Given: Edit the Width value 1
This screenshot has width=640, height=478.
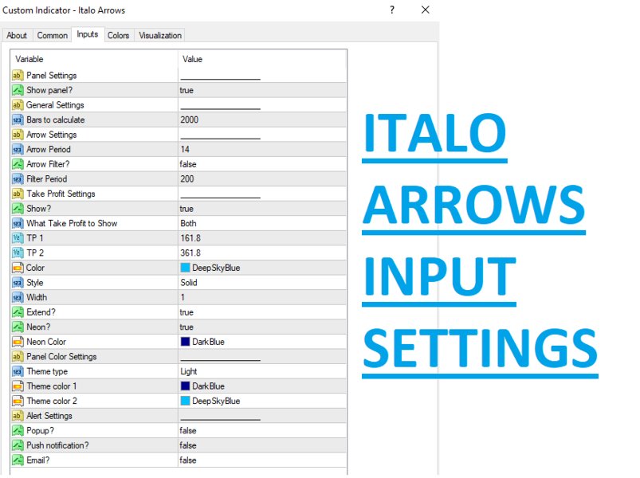Looking at the screenshot, I should tap(262, 297).
